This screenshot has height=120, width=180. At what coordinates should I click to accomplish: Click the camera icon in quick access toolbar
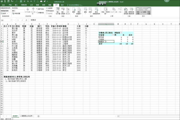tap(41, 1)
